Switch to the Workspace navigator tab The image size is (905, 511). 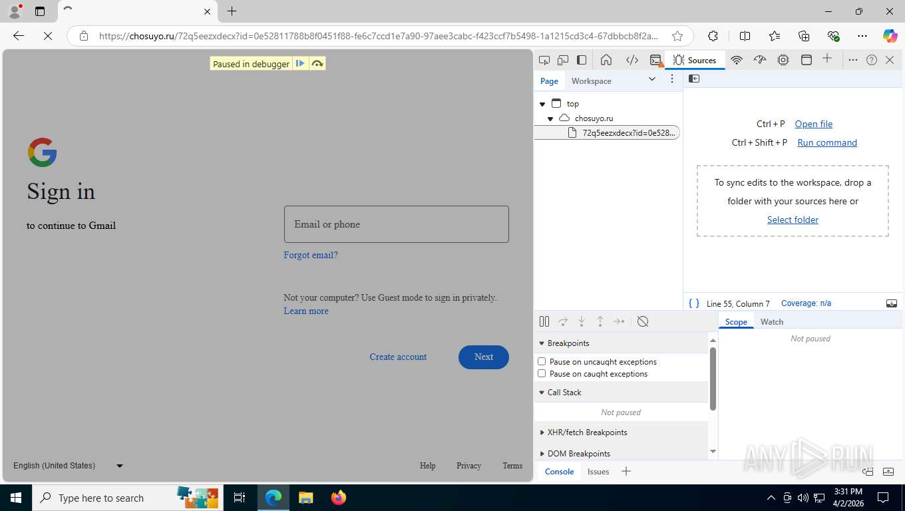click(591, 81)
